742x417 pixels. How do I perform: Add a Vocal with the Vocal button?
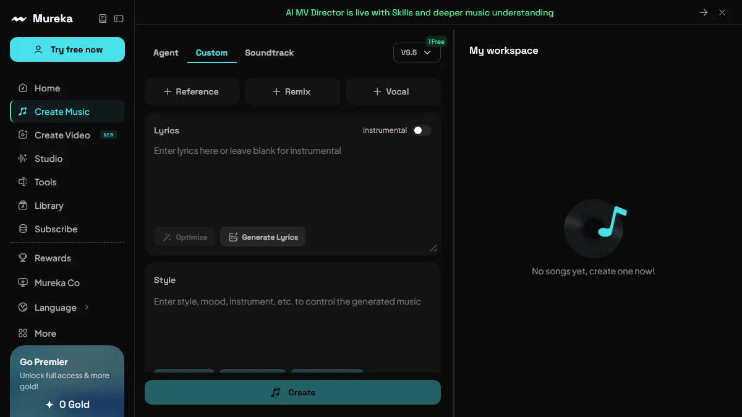coord(393,91)
